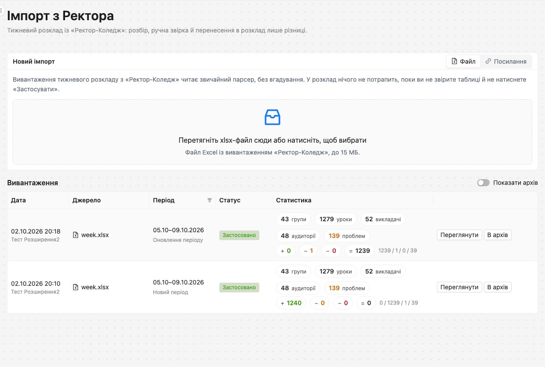Click the xlsx drop zone prompt text
The width and height of the screenshot is (545, 367).
(272, 140)
